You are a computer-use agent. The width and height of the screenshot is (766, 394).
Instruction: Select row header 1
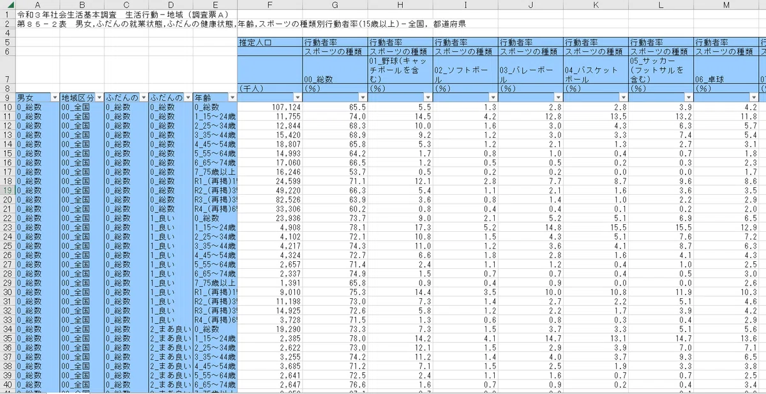[x=8, y=15]
